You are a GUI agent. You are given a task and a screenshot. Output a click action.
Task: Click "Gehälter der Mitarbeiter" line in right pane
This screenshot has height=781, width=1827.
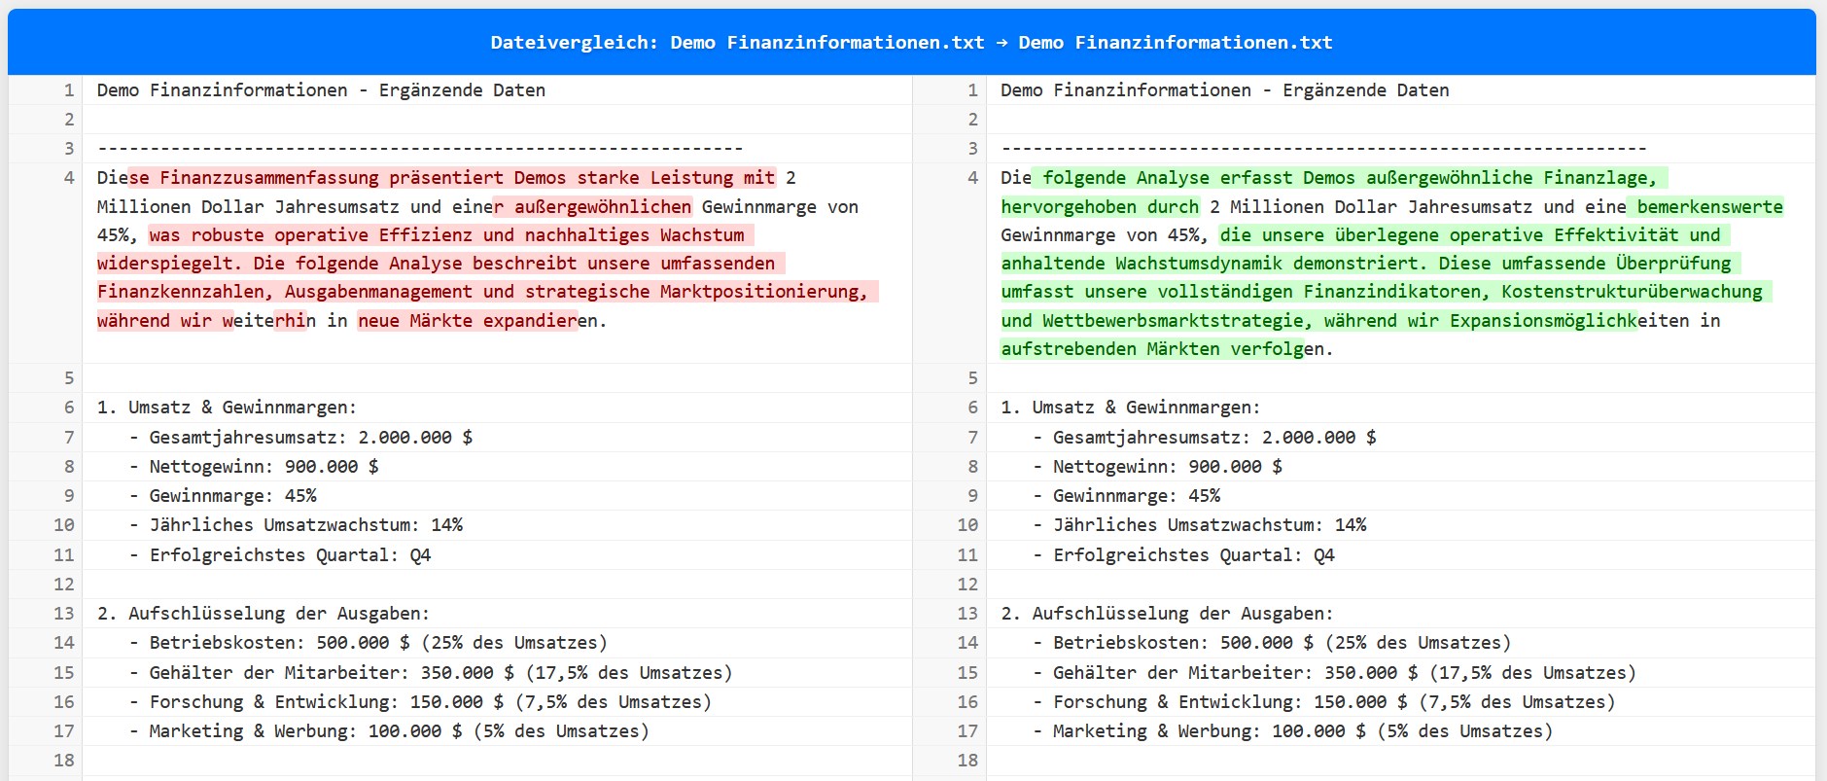click(x=1344, y=673)
